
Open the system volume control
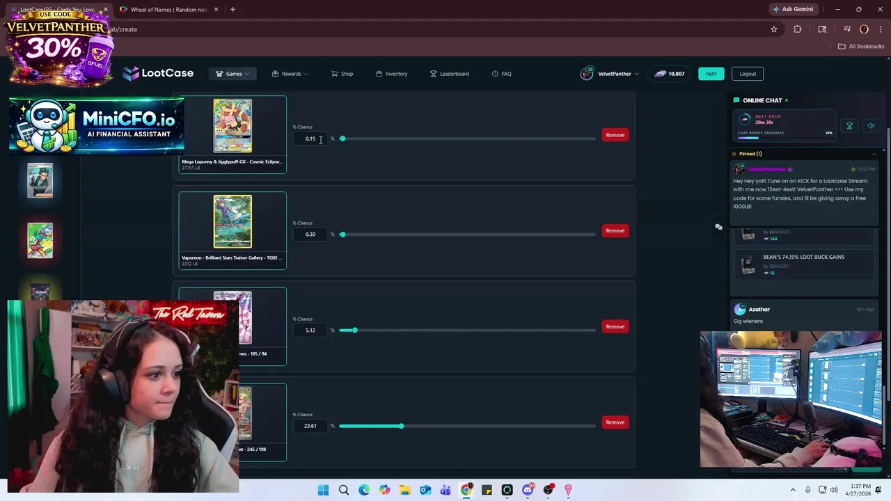[834, 490]
